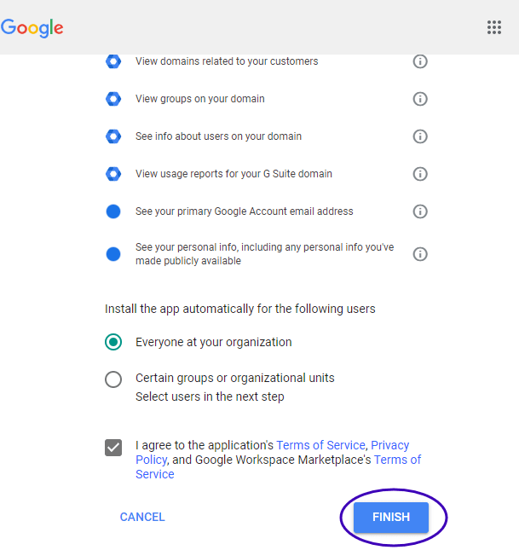The width and height of the screenshot is (519, 550).
Task: Click the admin icon beside View groups
Action: tap(113, 99)
